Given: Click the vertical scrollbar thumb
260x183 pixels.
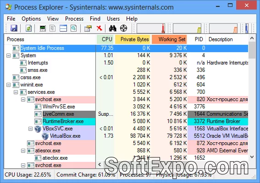Looking at the screenshot, I should click(252, 50).
